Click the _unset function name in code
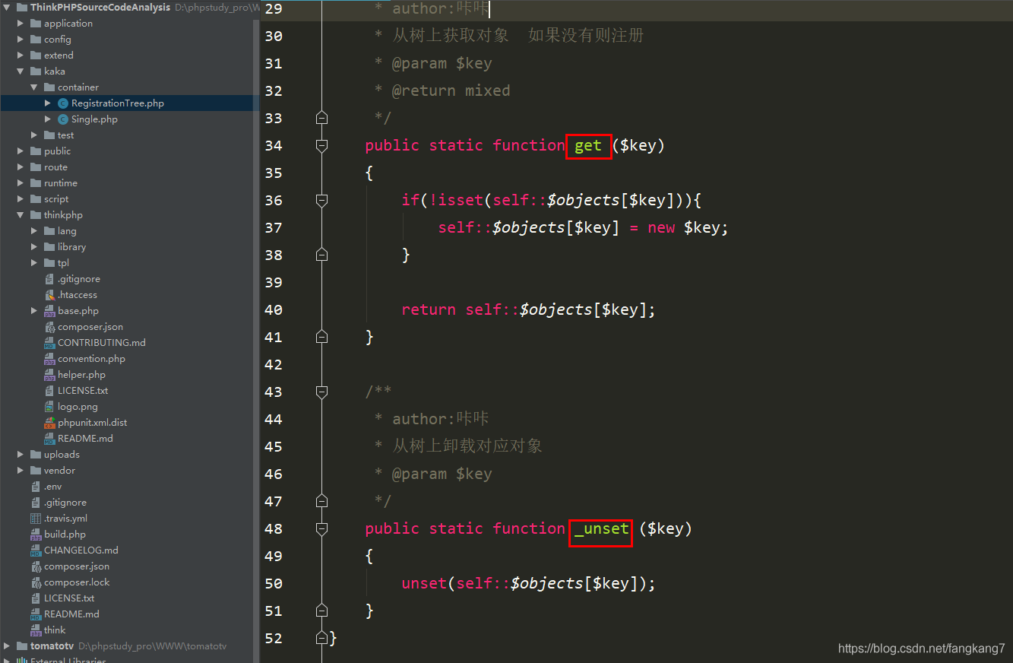 pyautogui.click(x=601, y=528)
